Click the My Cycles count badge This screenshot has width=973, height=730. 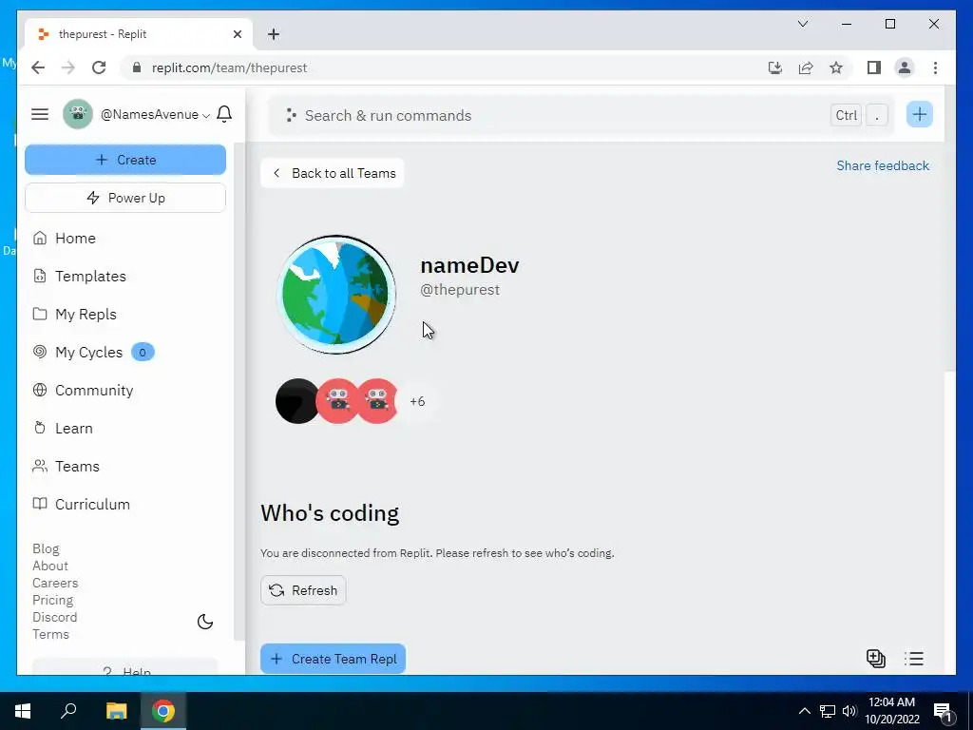[143, 352]
